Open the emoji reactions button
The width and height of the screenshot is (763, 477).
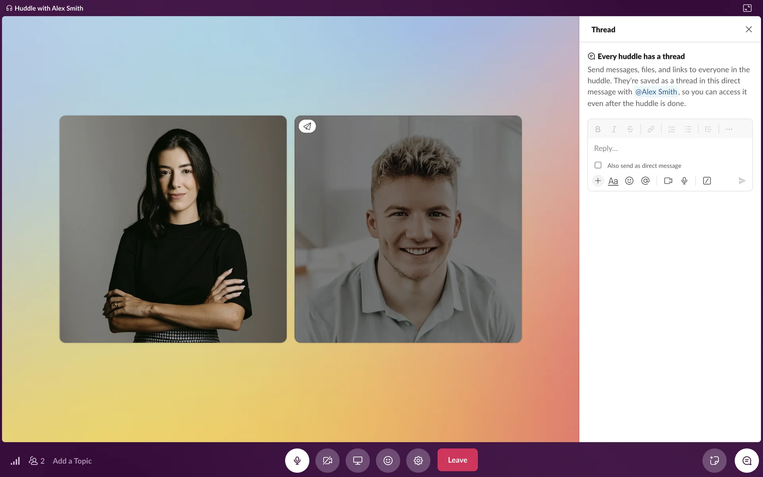[388, 460]
